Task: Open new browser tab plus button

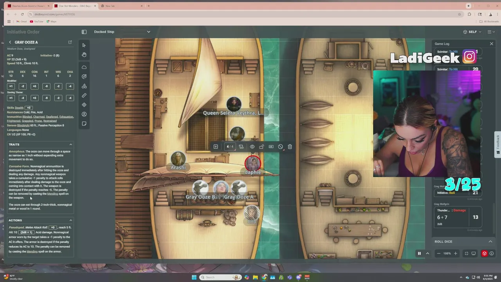Action: tap(149, 6)
